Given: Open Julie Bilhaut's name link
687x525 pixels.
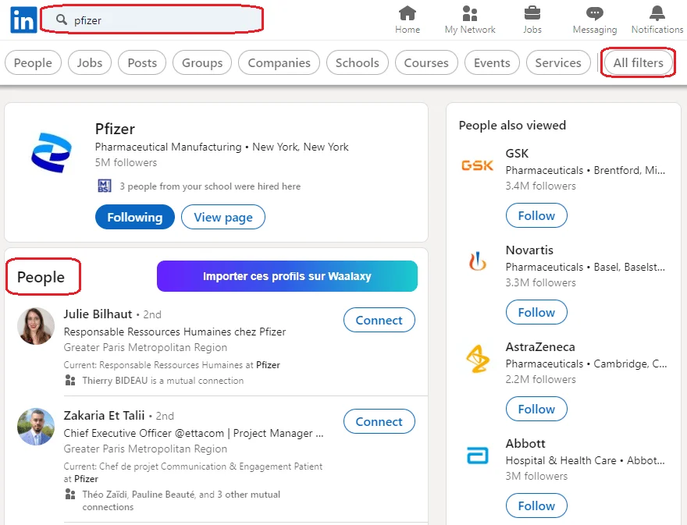Looking at the screenshot, I should [98, 314].
